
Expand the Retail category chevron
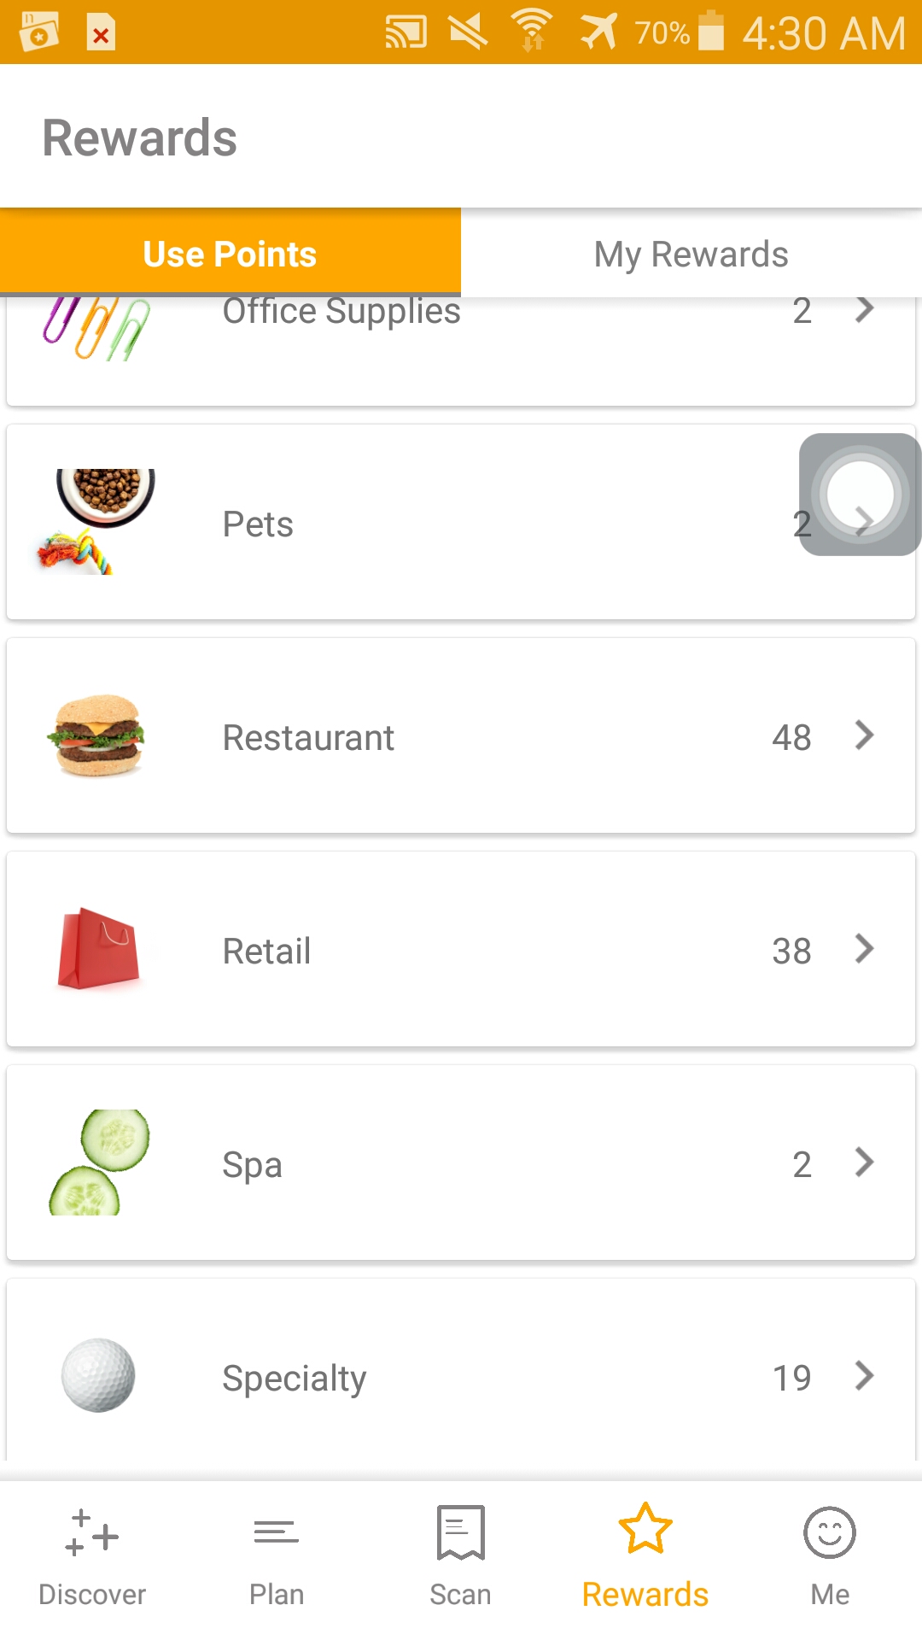coord(864,949)
